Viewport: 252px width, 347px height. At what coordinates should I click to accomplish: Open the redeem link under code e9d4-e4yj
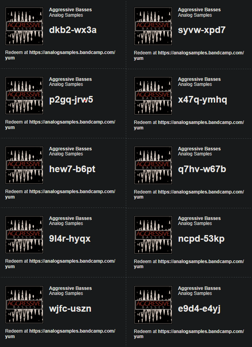point(201,331)
